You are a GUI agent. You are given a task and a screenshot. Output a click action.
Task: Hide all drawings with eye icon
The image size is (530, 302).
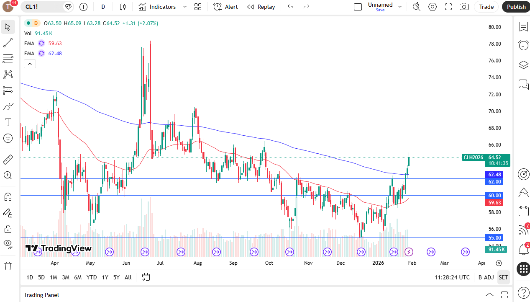(x=8, y=244)
